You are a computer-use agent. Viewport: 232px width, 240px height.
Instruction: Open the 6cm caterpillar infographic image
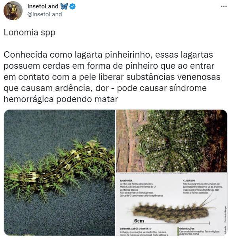(x=171, y=204)
